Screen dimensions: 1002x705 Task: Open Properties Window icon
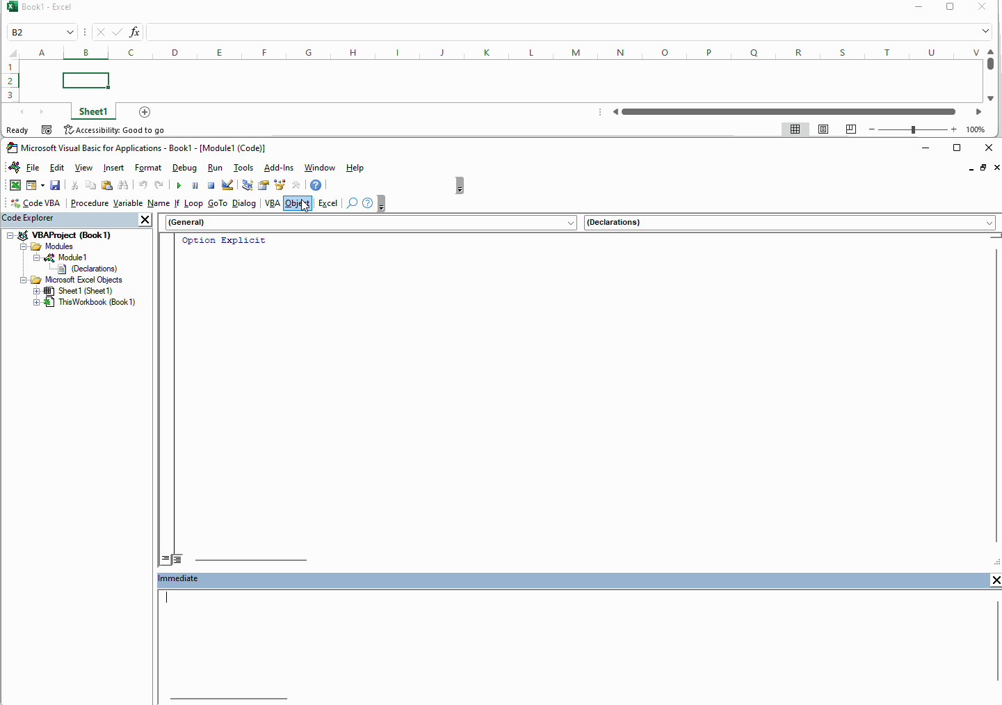[264, 185]
